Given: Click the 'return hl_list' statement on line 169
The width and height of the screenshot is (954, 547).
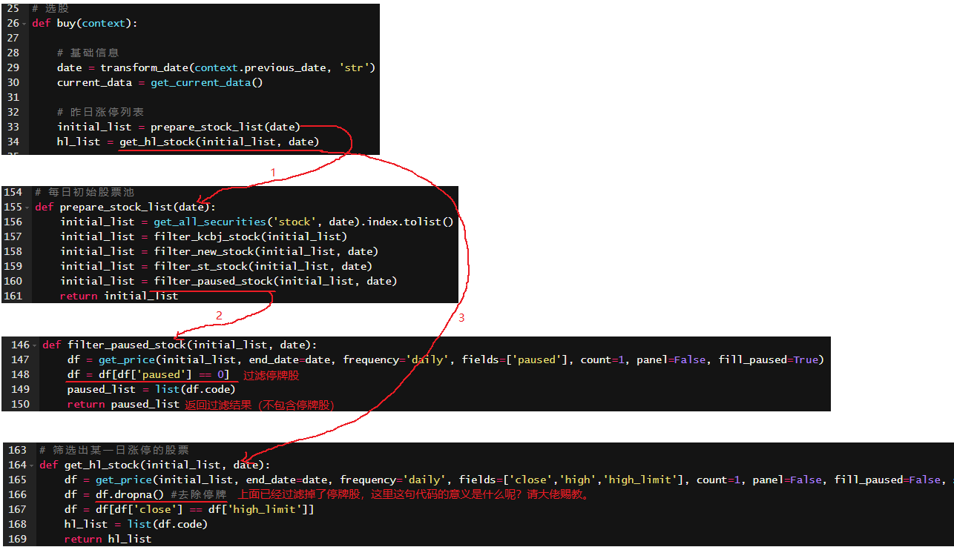Looking at the screenshot, I should pos(108,539).
